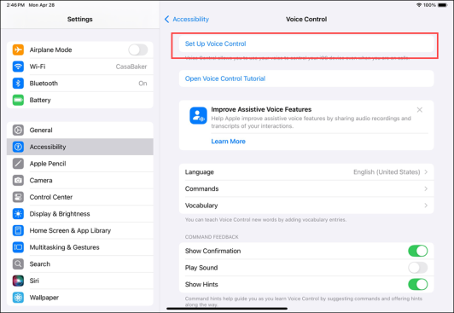Screen dimensions: 454x313
Task: Tap the Siri icon
Action: 18,281
